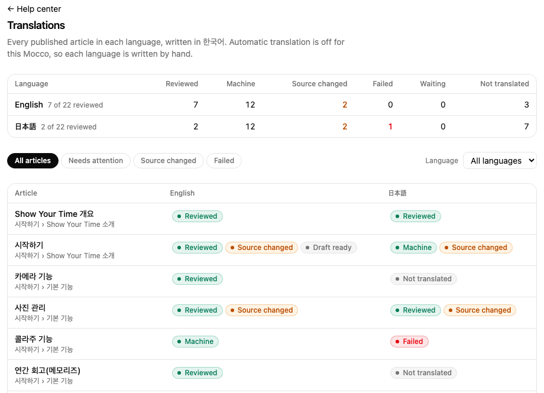Click 日本語 Failed count 1
Viewport: 544px width, 393px height.
tap(390, 126)
